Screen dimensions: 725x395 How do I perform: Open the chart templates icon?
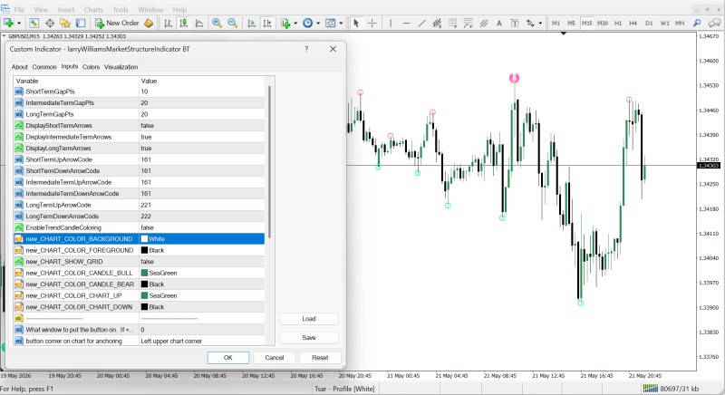330,23
